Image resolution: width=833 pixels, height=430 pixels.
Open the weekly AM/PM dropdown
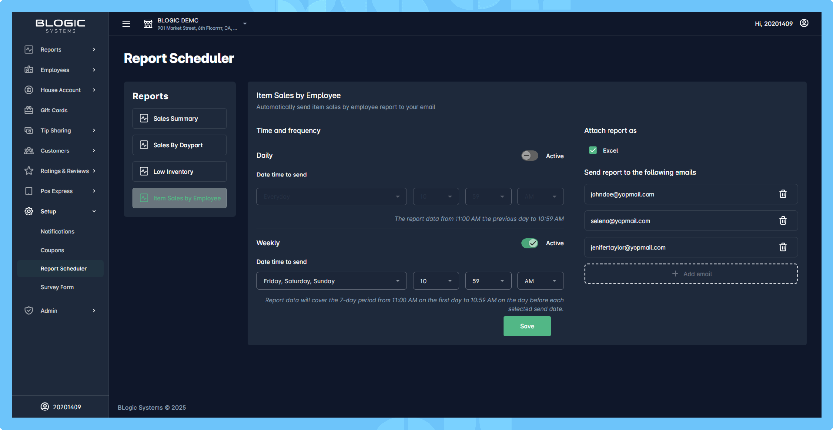tap(540, 281)
